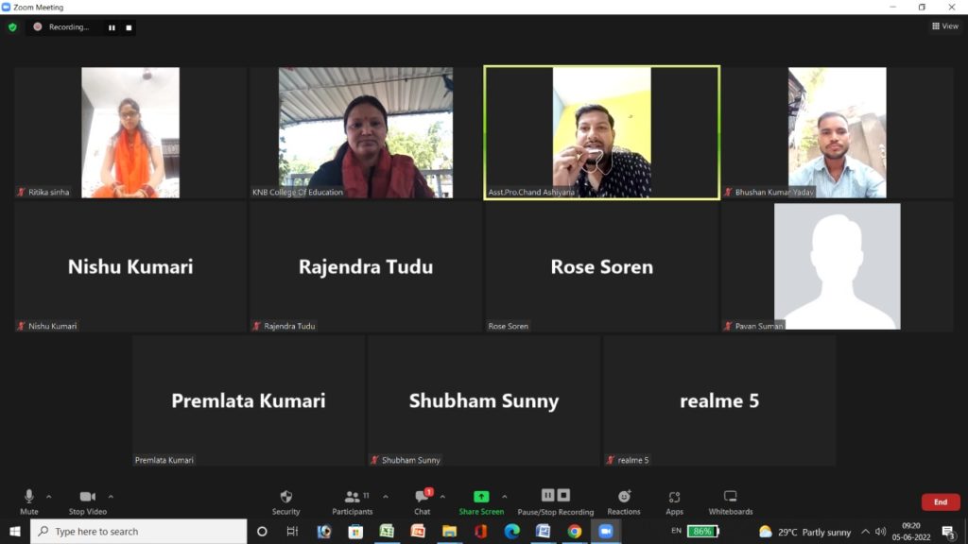Select Bhushan Kumar Yadav's video tile
This screenshot has width=968, height=544.
coord(837,132)
